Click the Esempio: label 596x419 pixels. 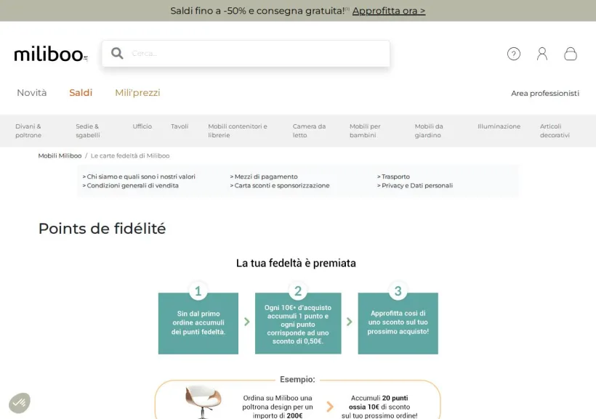tap(297, 379)
